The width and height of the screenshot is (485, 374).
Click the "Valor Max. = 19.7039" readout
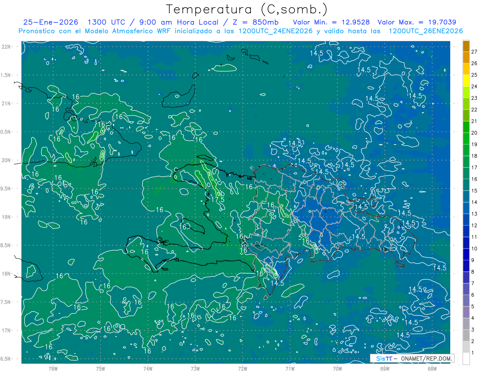pyautogui.click(x=417, y=23)
